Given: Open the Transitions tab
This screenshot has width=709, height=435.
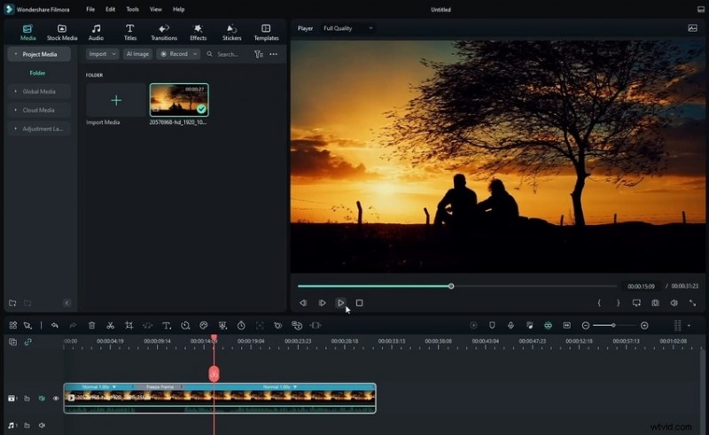Looking at the screenshot, I should [164, 33].
